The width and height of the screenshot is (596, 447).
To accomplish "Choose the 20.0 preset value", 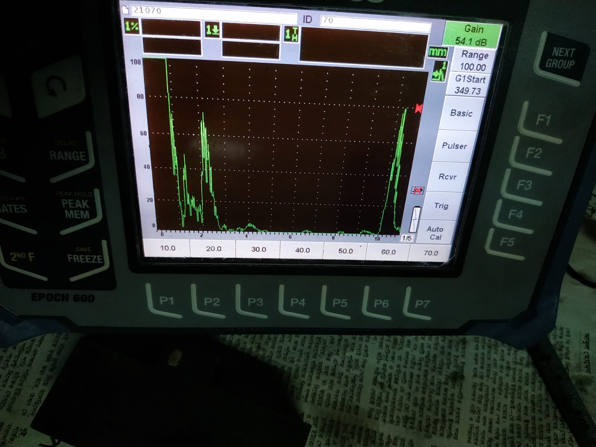I will (x=213, y=249).
